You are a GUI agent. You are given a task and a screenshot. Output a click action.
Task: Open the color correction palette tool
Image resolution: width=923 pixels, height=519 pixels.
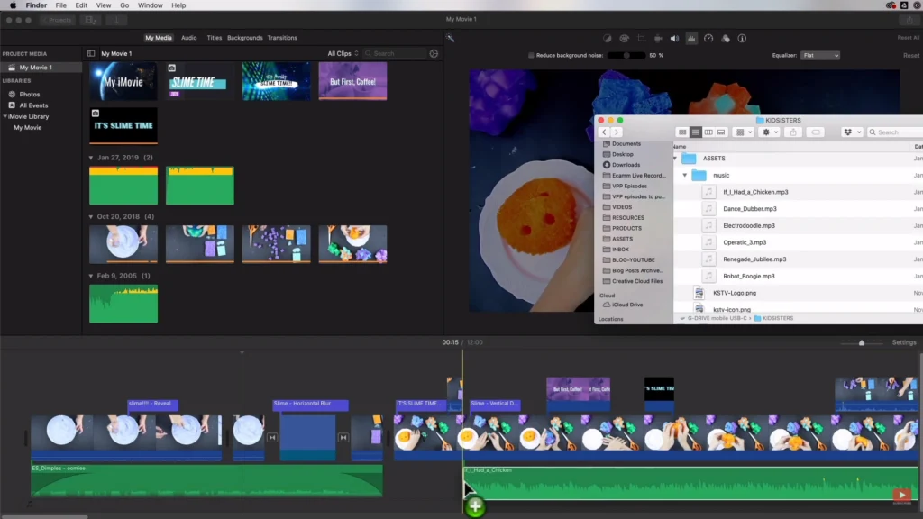[x=624, y=39]
